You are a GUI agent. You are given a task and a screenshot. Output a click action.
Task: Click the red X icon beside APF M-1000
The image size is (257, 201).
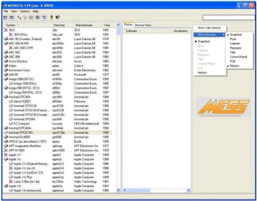[6, 150]
